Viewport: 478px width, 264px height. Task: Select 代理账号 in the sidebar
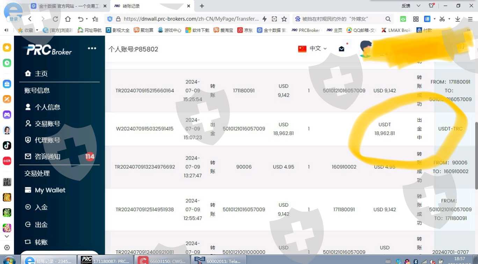tap(47, 140)
